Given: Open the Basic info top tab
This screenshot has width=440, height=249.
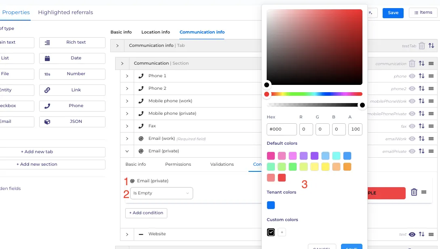Looking at the screenshot, I should 121,32.
